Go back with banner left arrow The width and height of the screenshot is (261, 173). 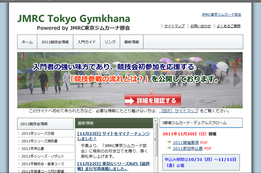point(22,80)
